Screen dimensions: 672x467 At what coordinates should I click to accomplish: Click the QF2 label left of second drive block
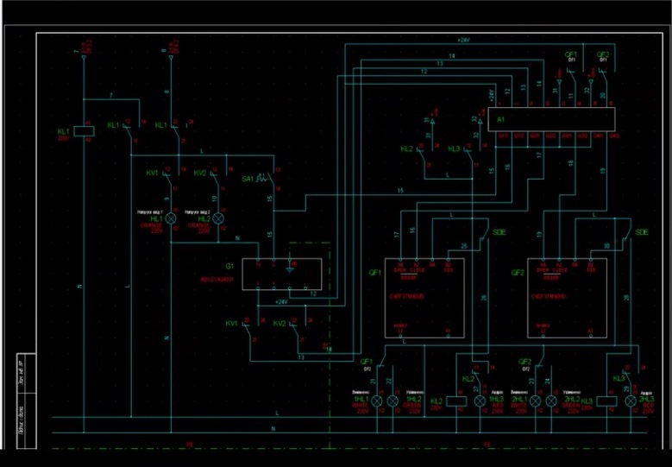click(518, 273)
